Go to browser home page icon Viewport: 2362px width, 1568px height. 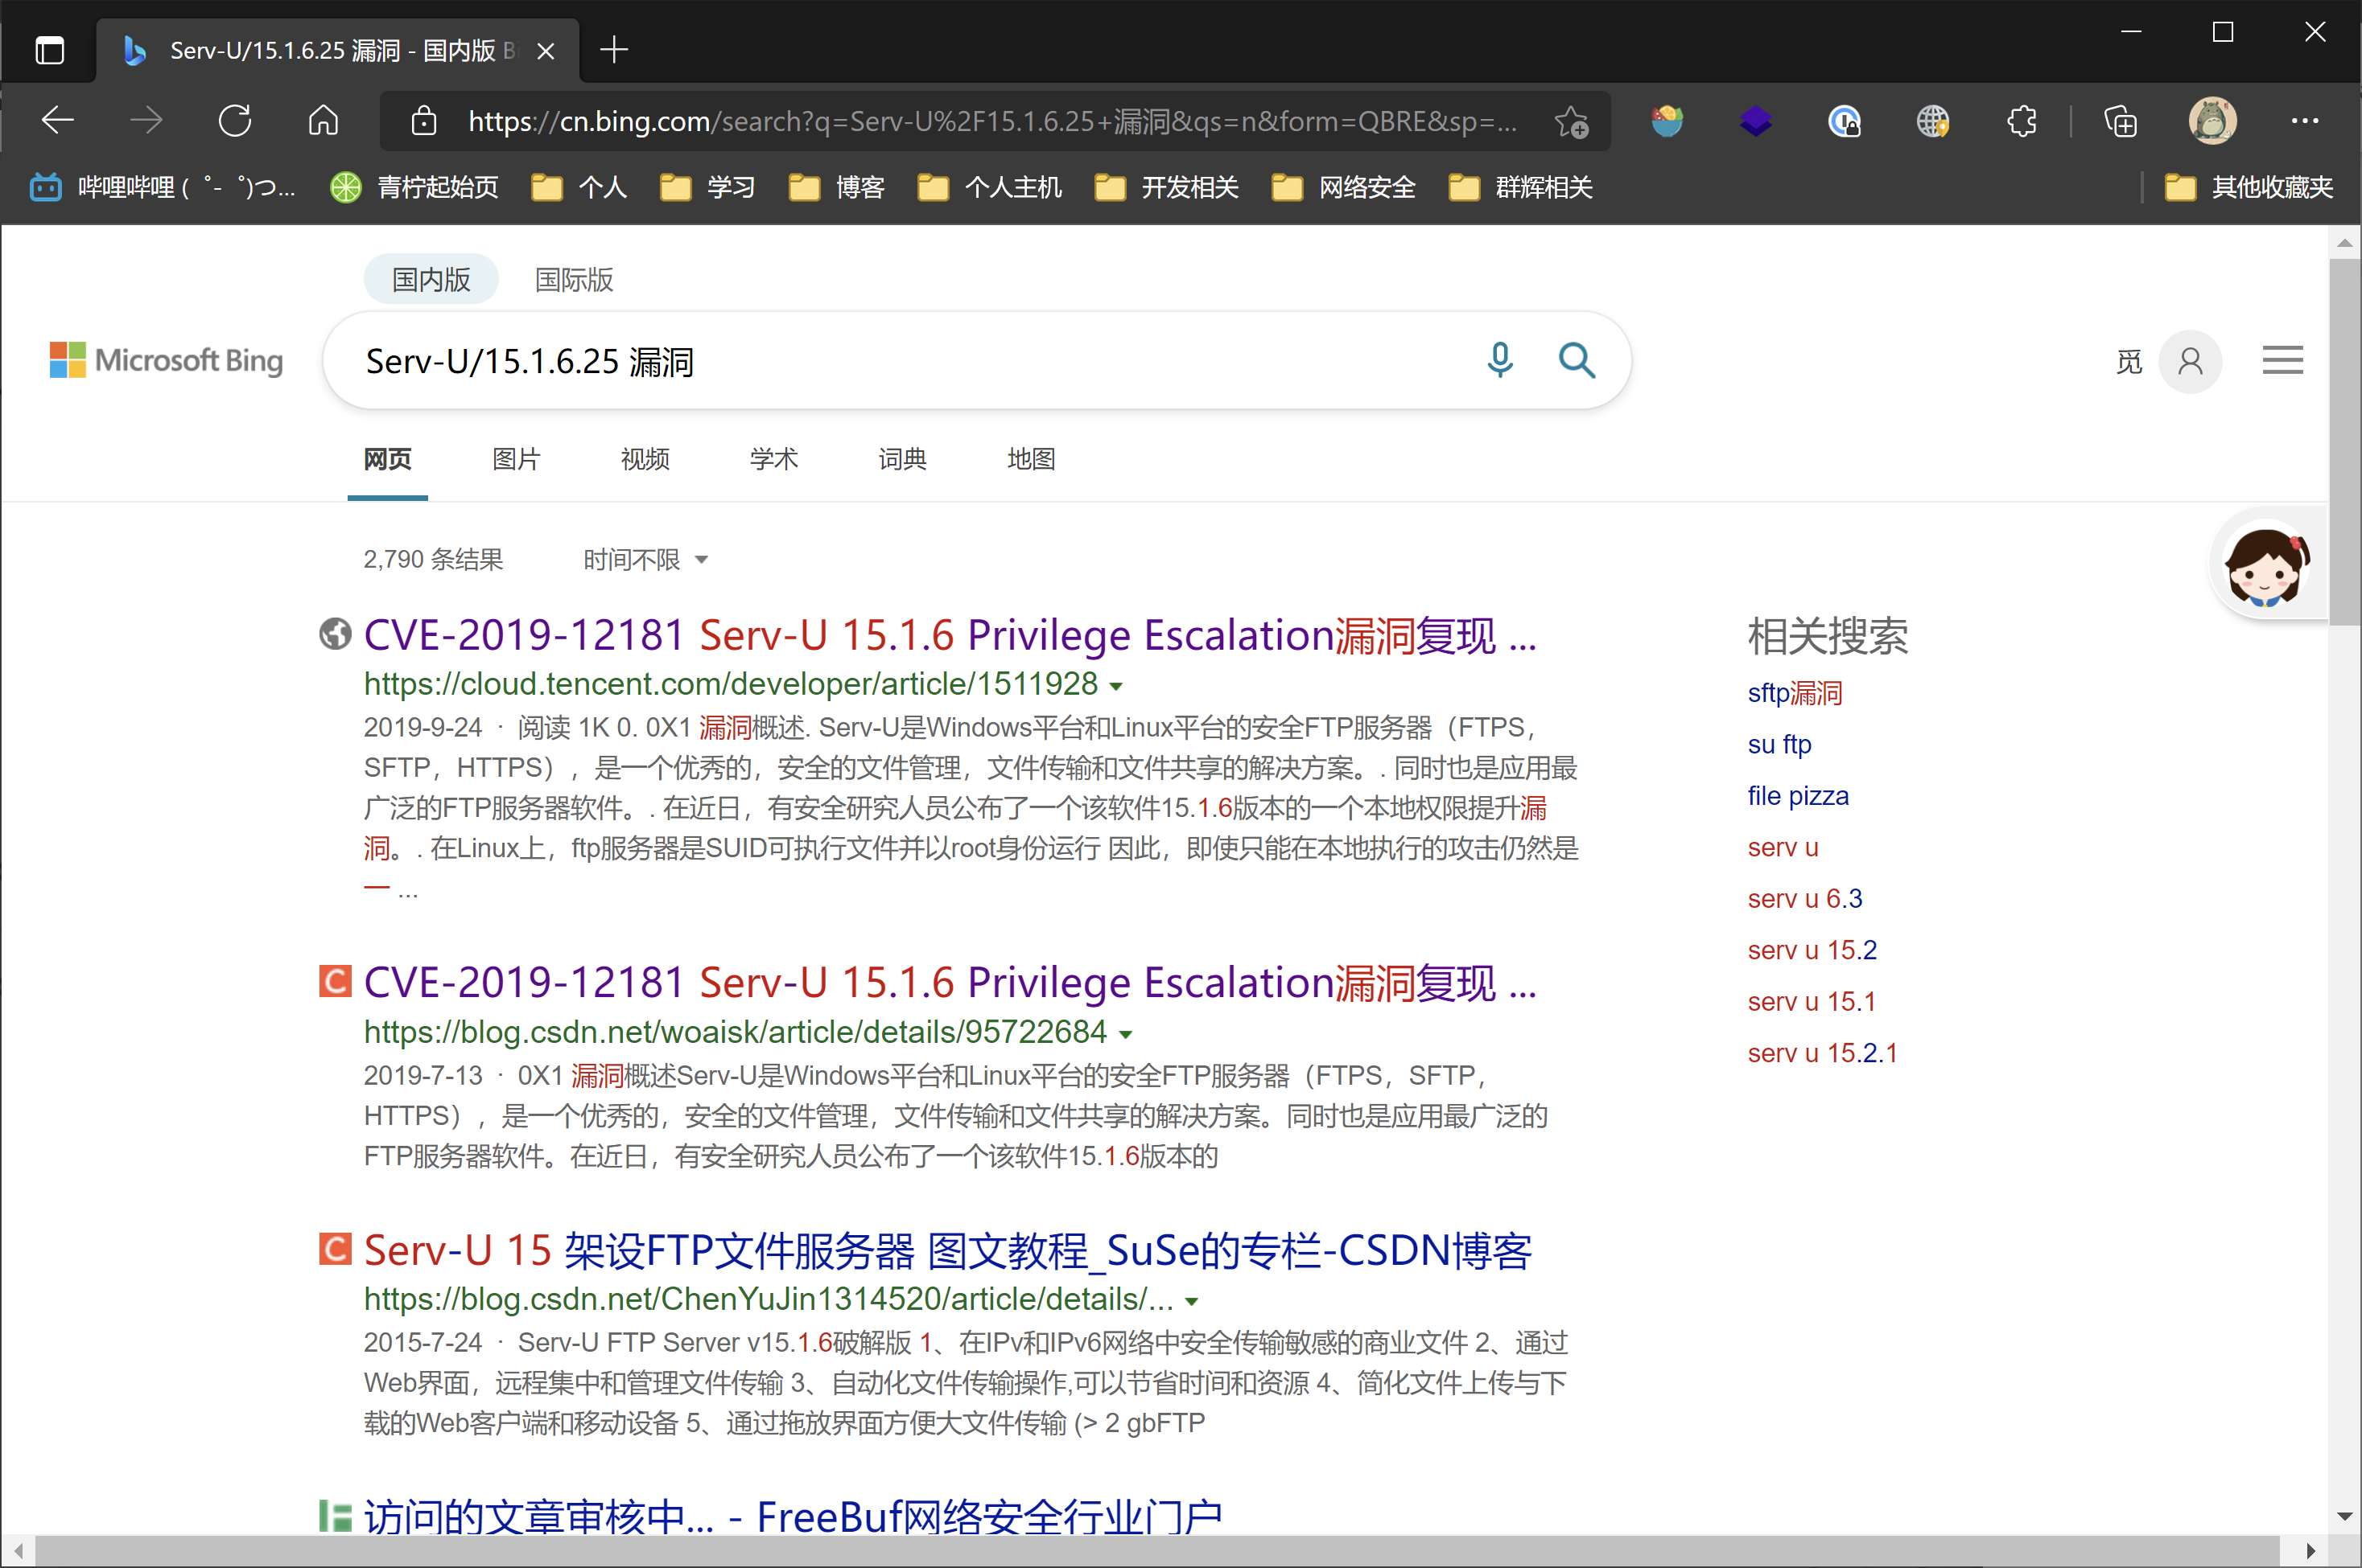pos(324,121)
